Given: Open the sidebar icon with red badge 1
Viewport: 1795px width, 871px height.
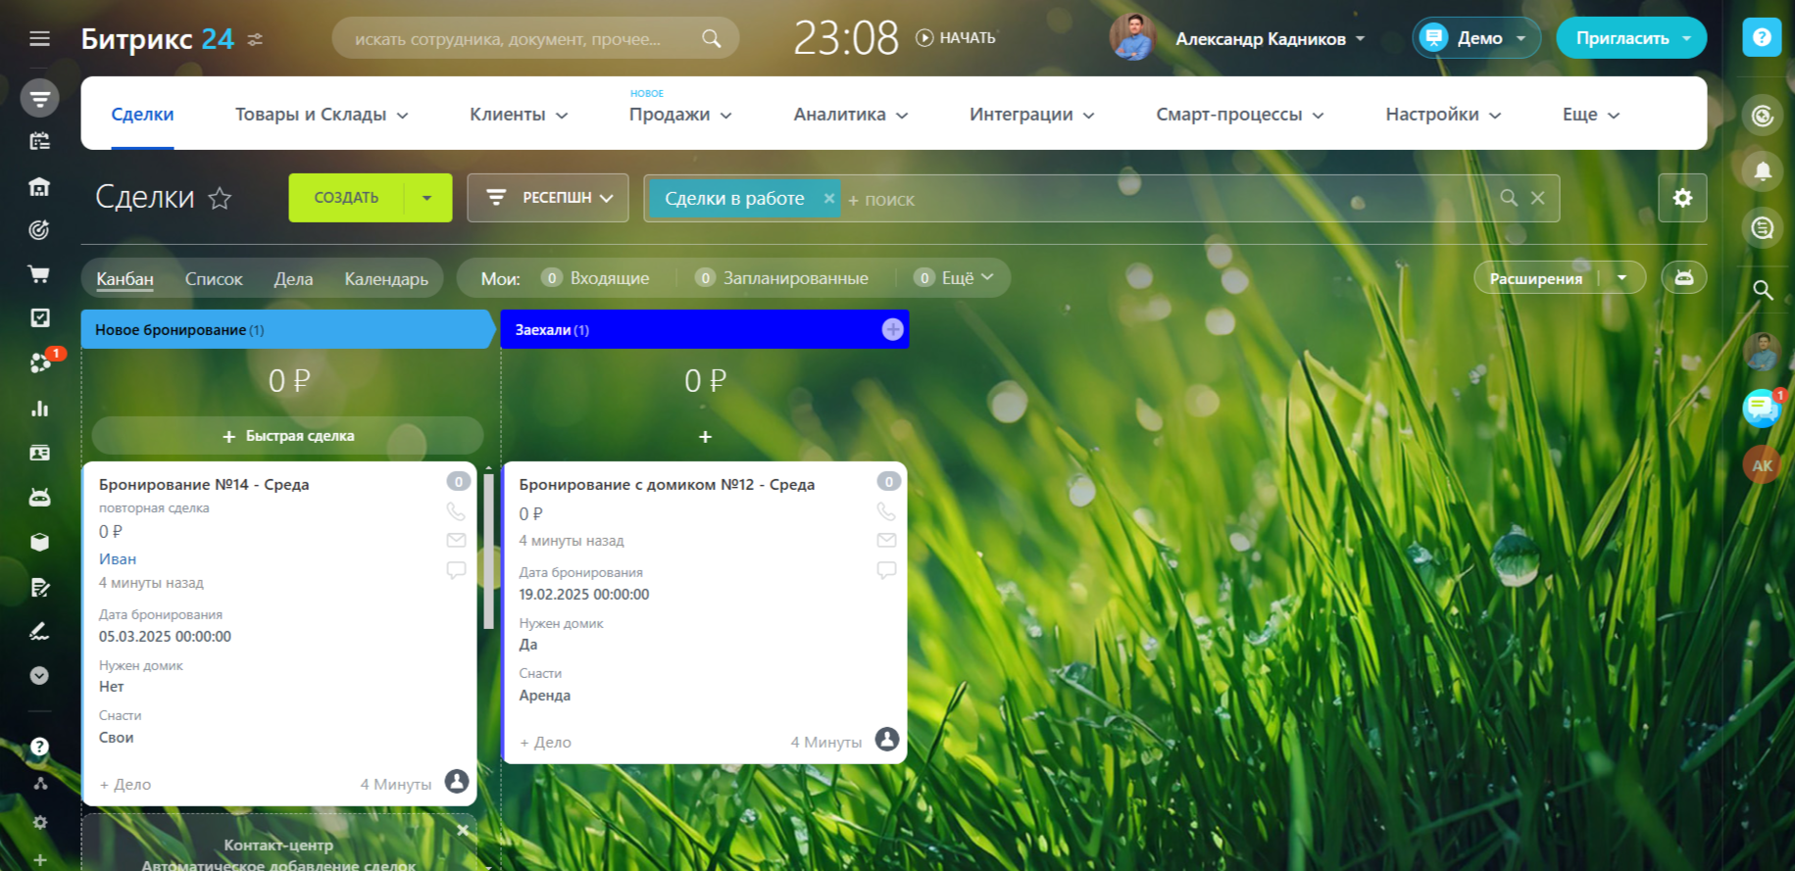Looking at the screenshot, I should click(x=40, y=363).
